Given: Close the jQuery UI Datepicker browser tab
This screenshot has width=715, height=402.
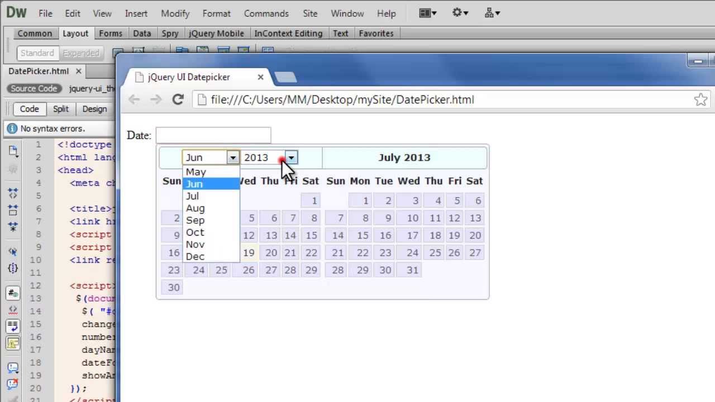Looking at the screenshot, I should tap(260, 77).
